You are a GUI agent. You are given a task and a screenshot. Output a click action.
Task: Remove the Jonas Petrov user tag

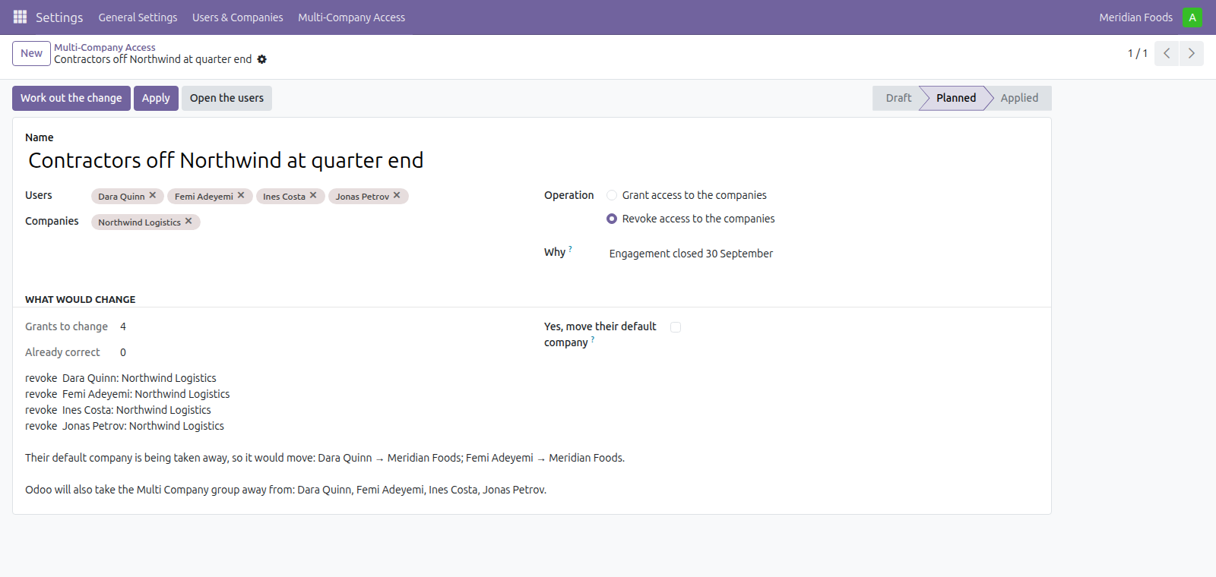point(397,195)
